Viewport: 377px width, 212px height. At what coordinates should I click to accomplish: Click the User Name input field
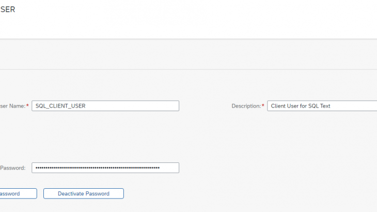tap(105, 106)
